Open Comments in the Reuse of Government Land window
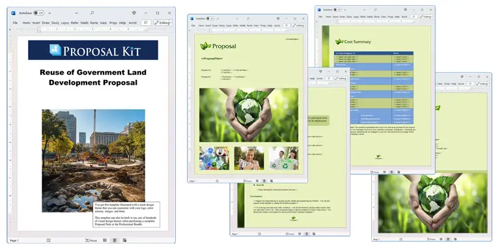Screen dimensions: 495x247 tap(146, 23)
